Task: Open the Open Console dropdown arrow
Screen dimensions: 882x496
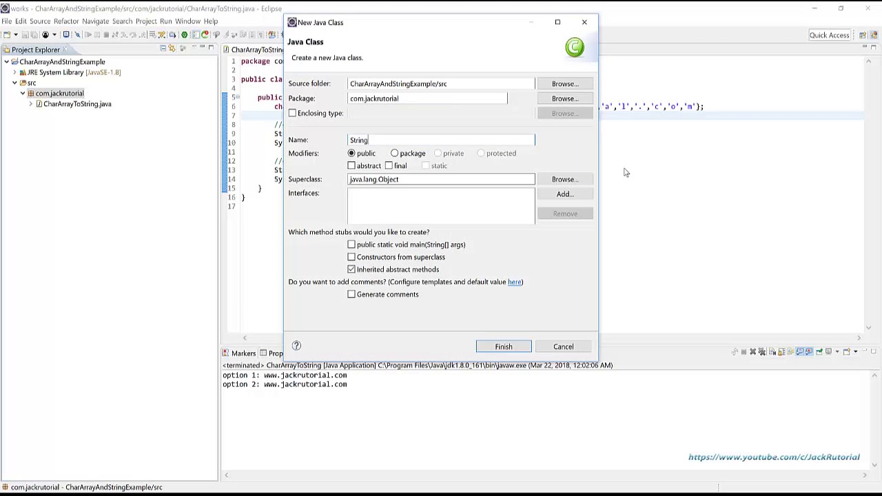Action: (x=856, y=352)
